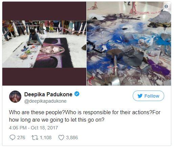Open the rangoli artist photo thumbnail
This screenshot has width=174, height=149.
44,44
